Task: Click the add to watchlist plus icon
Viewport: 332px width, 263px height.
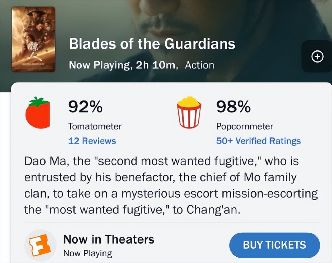Action: 317,57
